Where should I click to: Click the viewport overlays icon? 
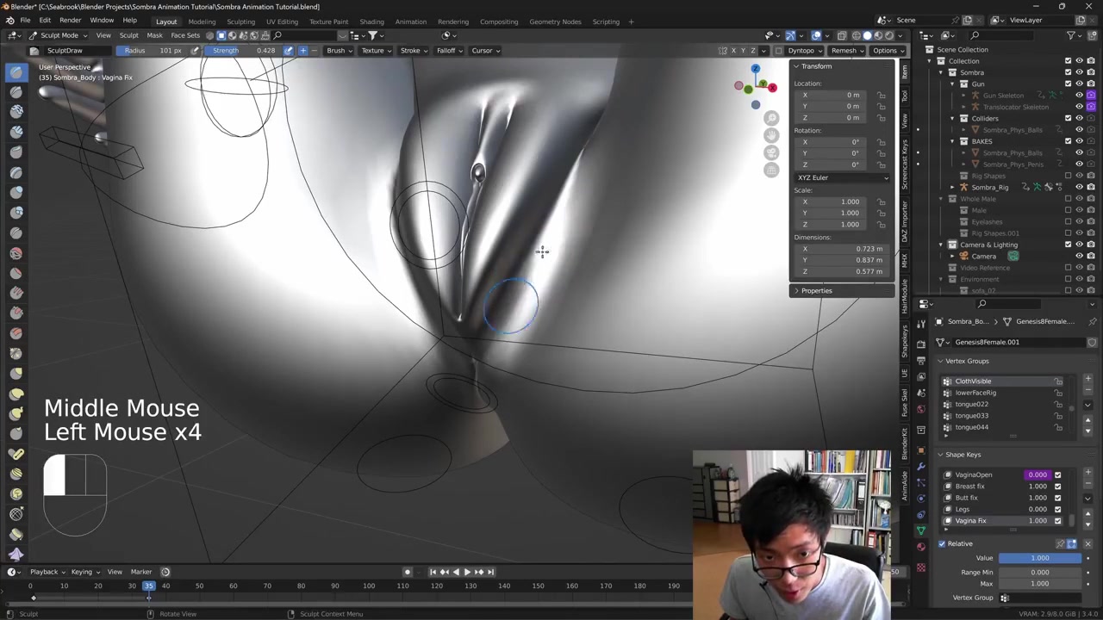click(x=816, y=35)
